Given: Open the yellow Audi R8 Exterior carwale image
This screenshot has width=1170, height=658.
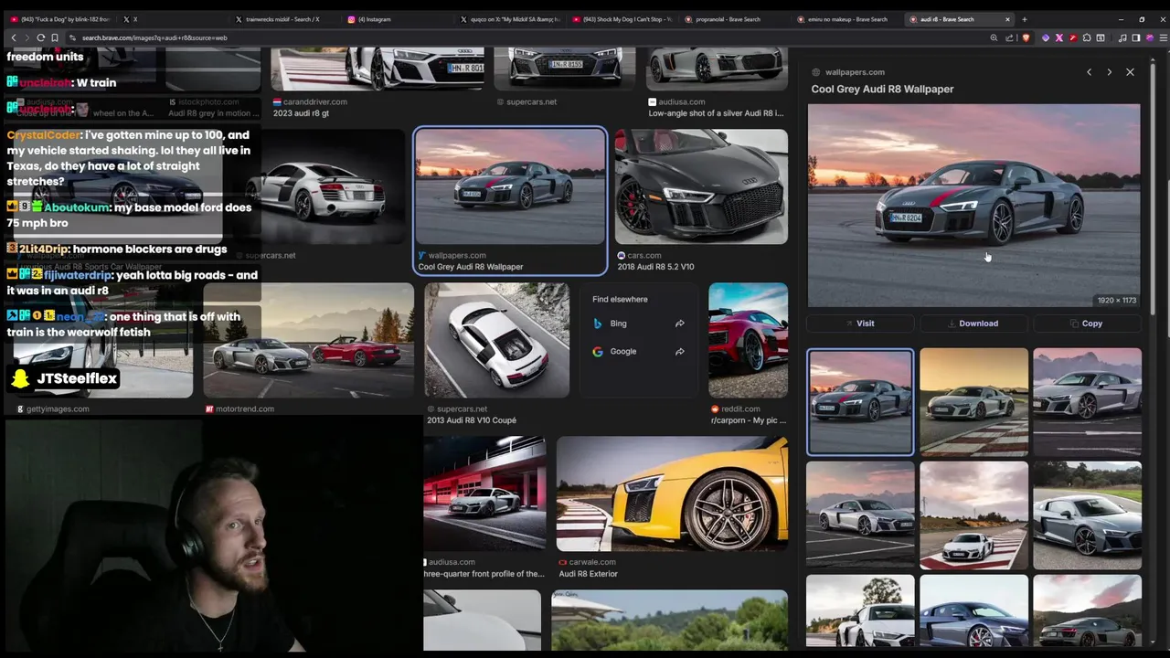Looking at the screenshot, I should (x=672, y=493).
